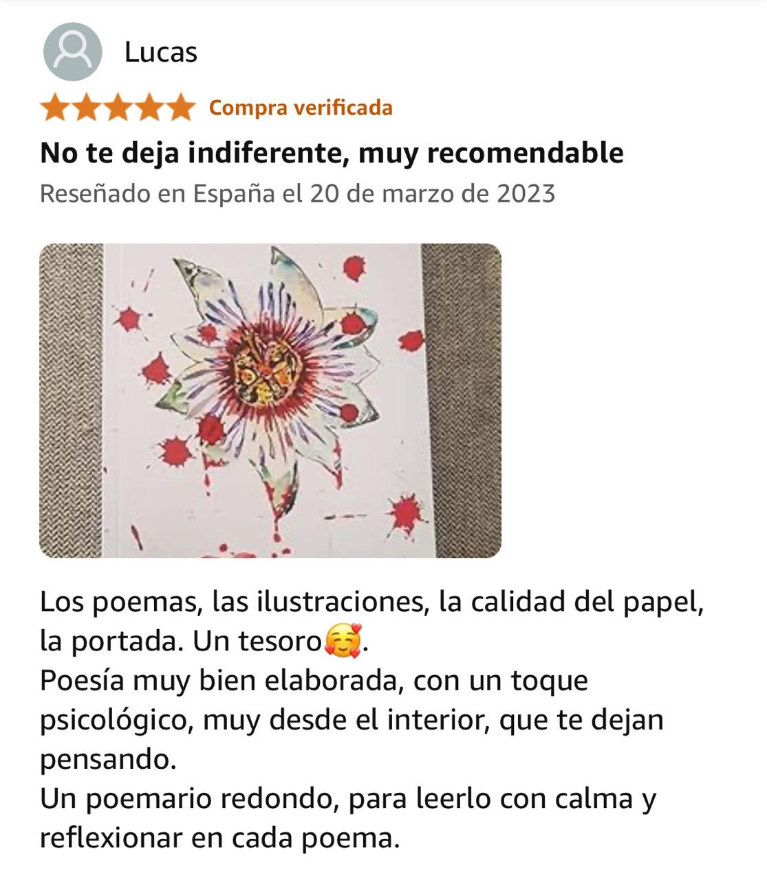
Task: Click the first orange rating star
Action: pos(54,108)
